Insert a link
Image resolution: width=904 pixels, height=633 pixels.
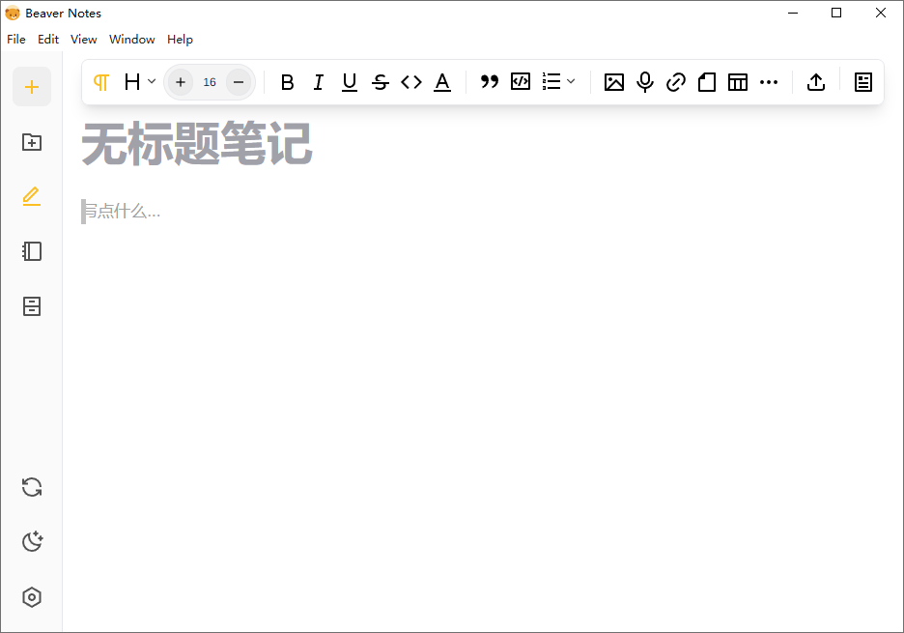tap(676, 82)
